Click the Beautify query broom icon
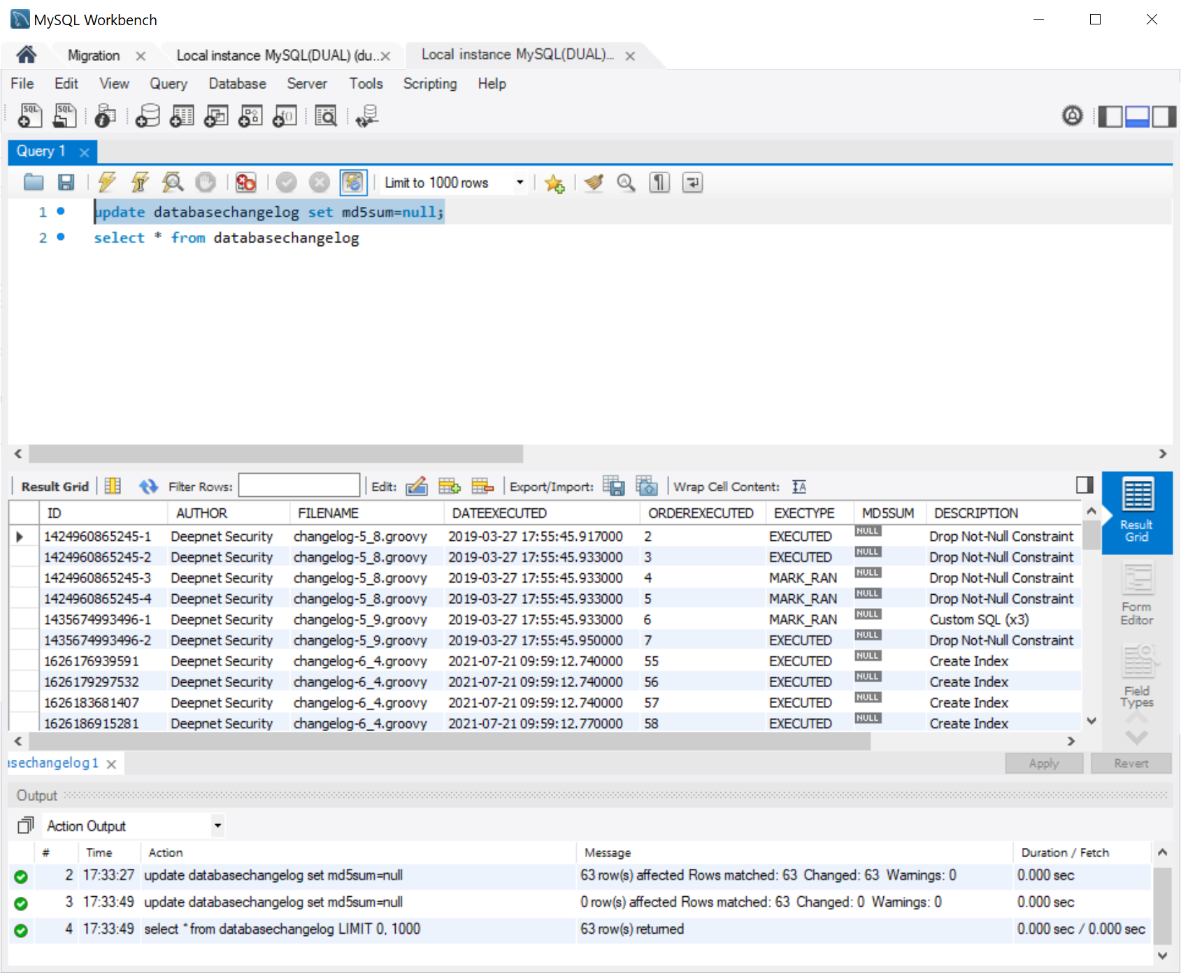The image size is (1181, 973). coord(594,182)
